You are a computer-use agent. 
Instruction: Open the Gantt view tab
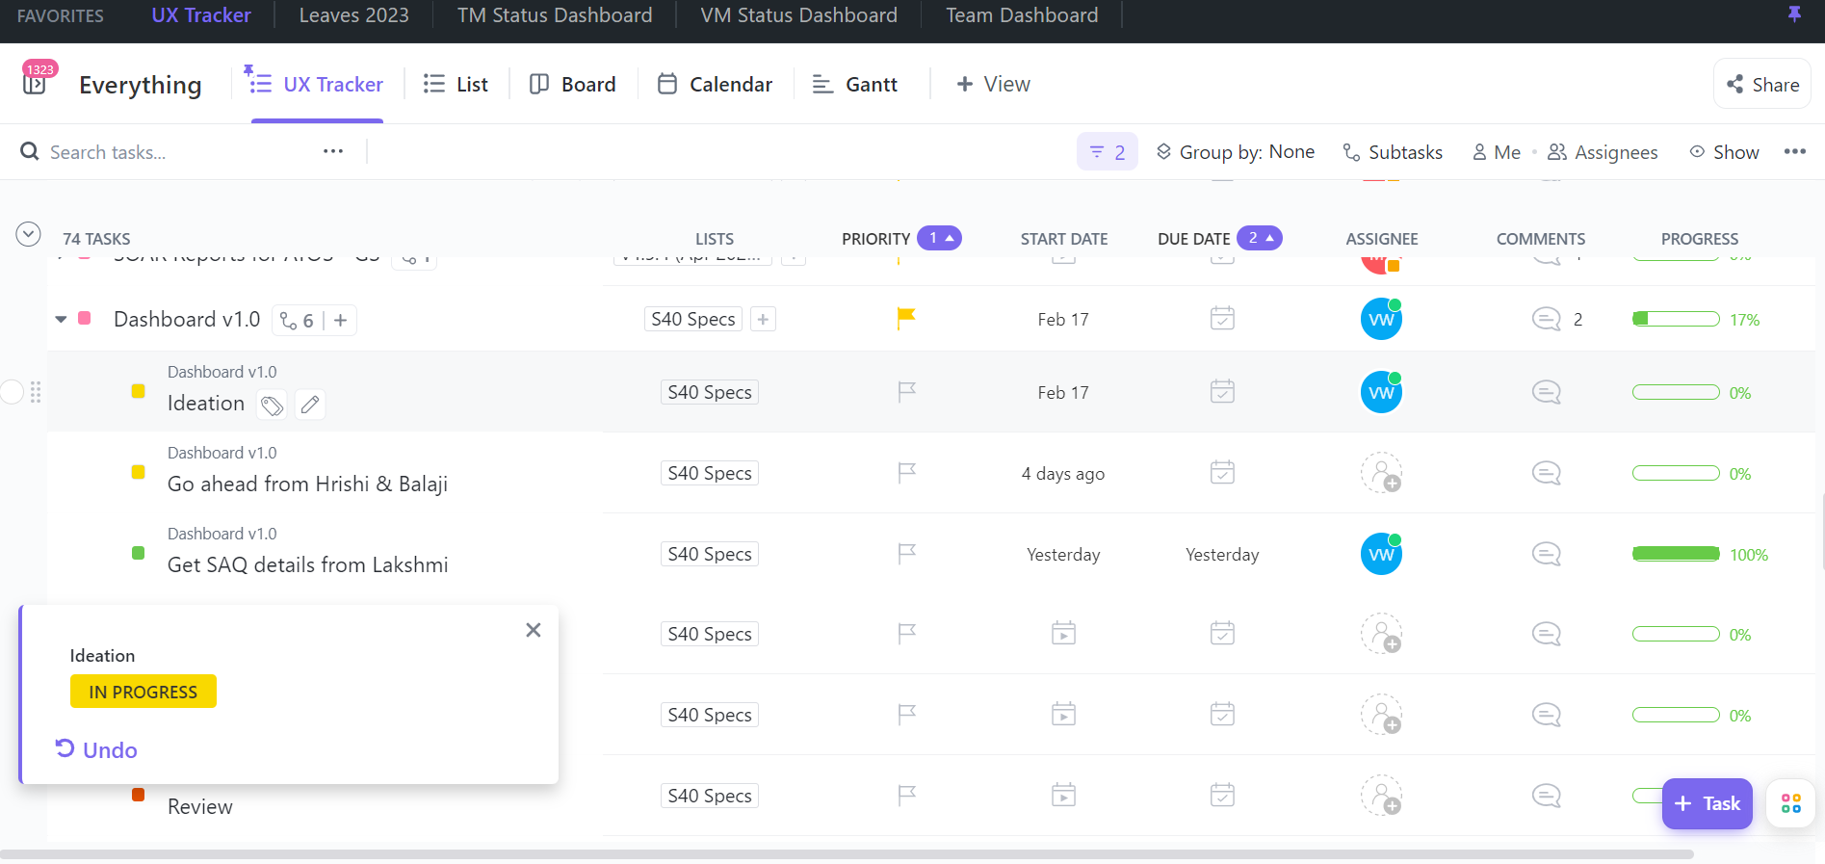855,85
